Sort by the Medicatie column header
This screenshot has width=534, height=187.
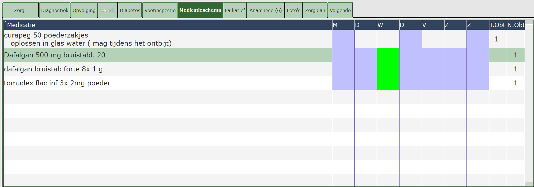point(168,25)
